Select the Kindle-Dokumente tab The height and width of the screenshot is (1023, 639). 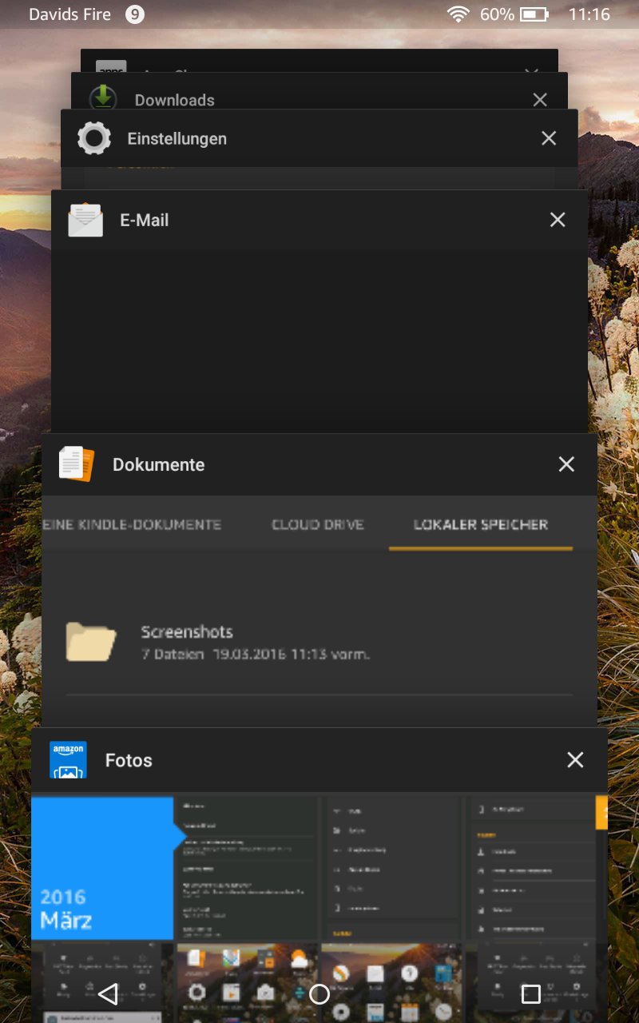[133, 525]
